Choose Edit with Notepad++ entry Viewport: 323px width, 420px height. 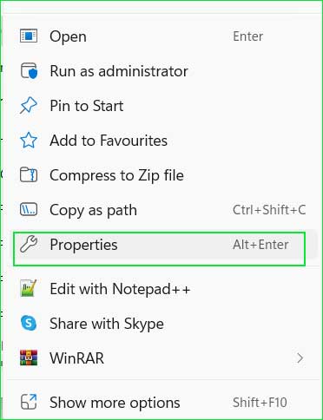[x=160, y=289]
